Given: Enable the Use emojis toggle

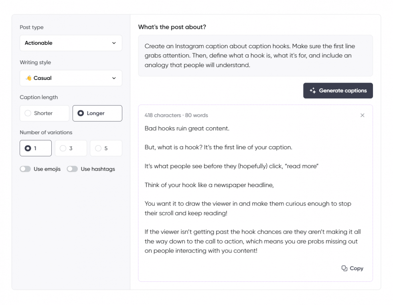Looking at the screenshot, I should (25, 169).
